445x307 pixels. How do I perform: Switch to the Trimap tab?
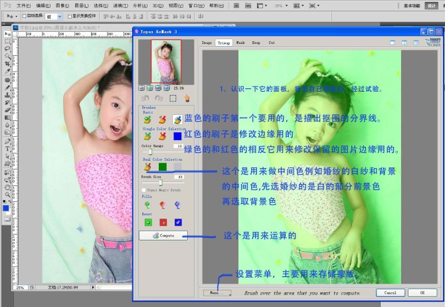[x=224, y=43]
